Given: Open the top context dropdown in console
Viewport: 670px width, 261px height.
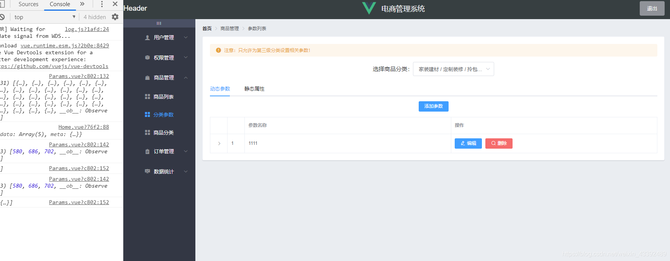Looking at the screenshot, I should 45,17.
